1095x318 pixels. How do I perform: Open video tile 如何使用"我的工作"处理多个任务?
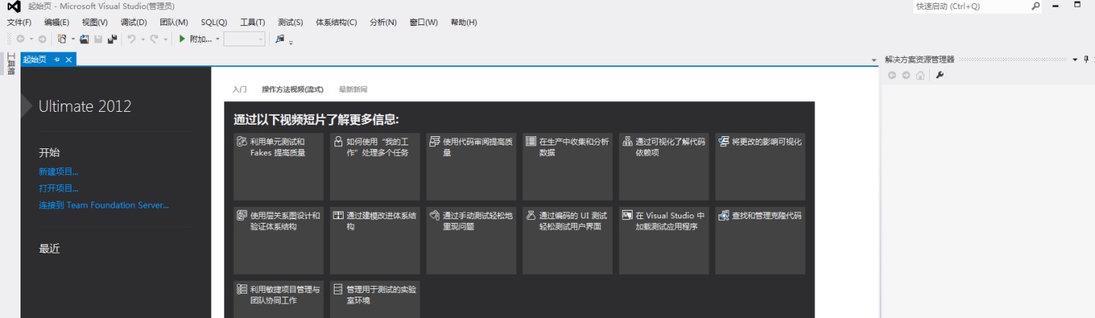pyautogui.click(x=375, y=165)
